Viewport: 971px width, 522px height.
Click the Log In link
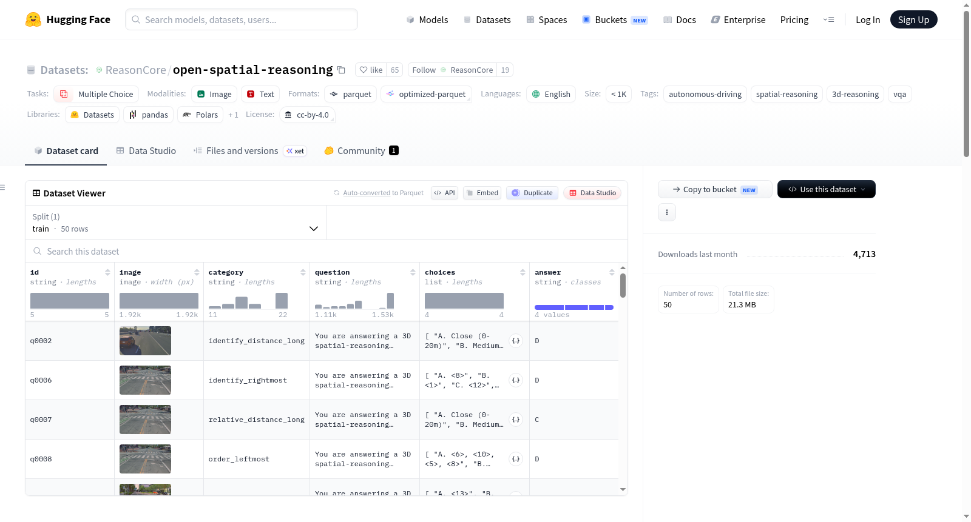coord(868,19)
